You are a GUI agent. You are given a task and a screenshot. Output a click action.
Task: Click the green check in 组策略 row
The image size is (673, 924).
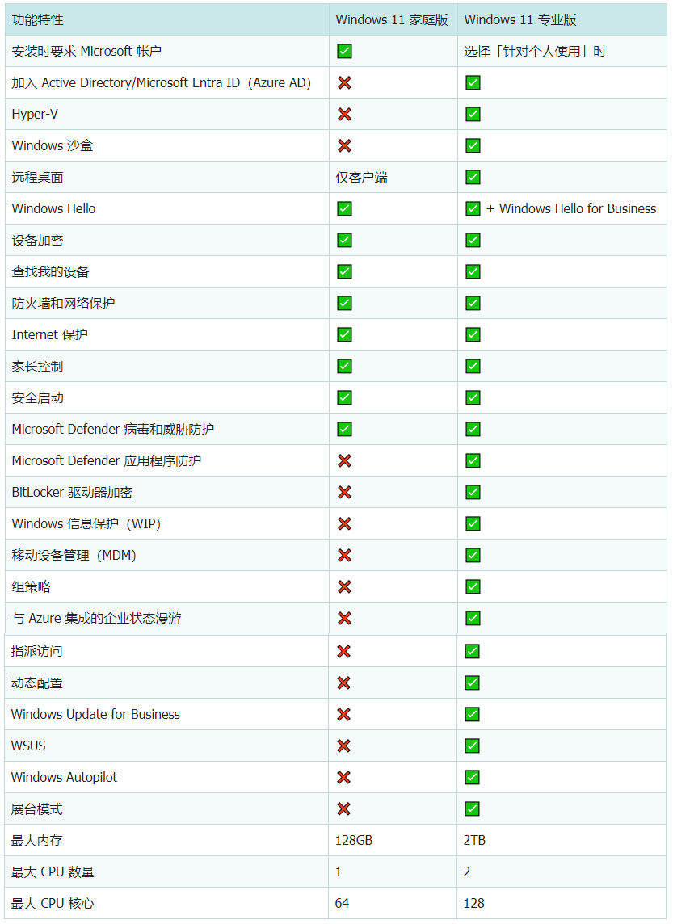(473, 587)
